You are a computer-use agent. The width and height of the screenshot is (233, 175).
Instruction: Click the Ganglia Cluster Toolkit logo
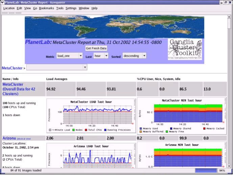185,49
